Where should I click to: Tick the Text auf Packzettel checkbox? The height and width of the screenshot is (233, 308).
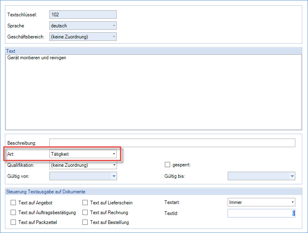click(13, 222)
